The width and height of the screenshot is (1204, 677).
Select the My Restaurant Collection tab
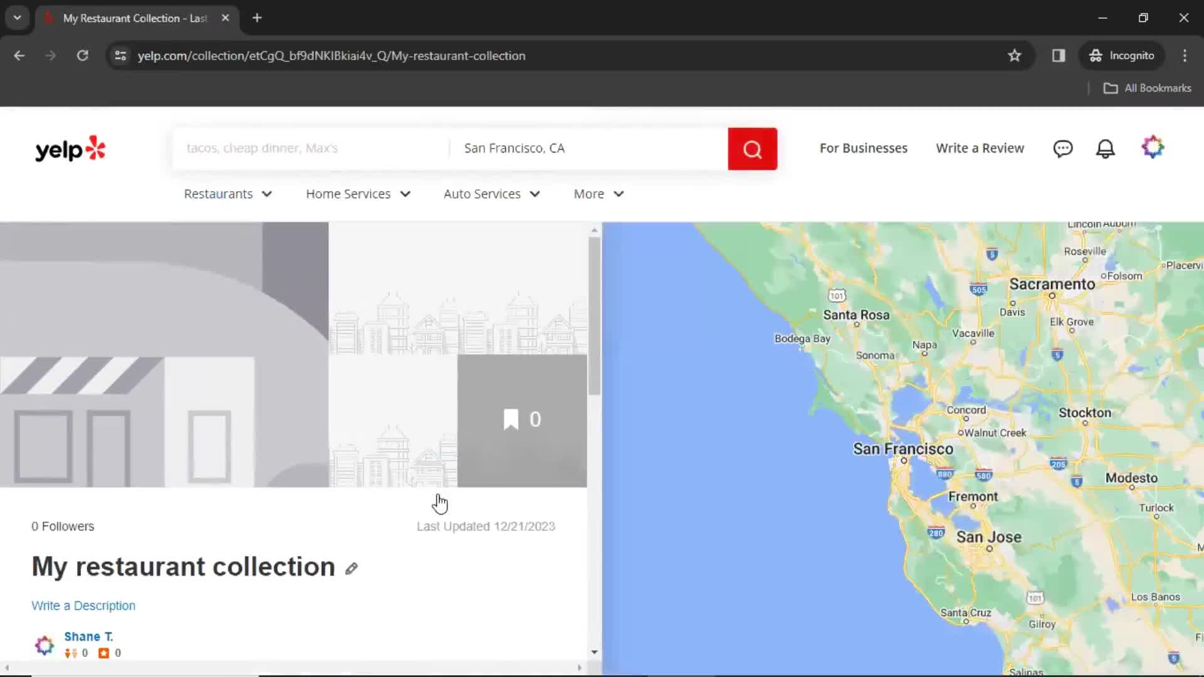135,18
